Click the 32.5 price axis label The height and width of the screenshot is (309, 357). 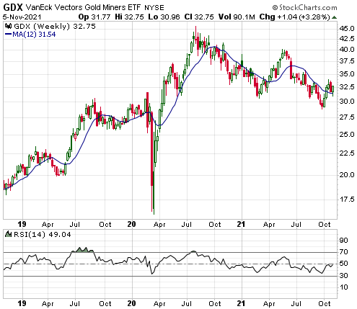click(347, 87)
